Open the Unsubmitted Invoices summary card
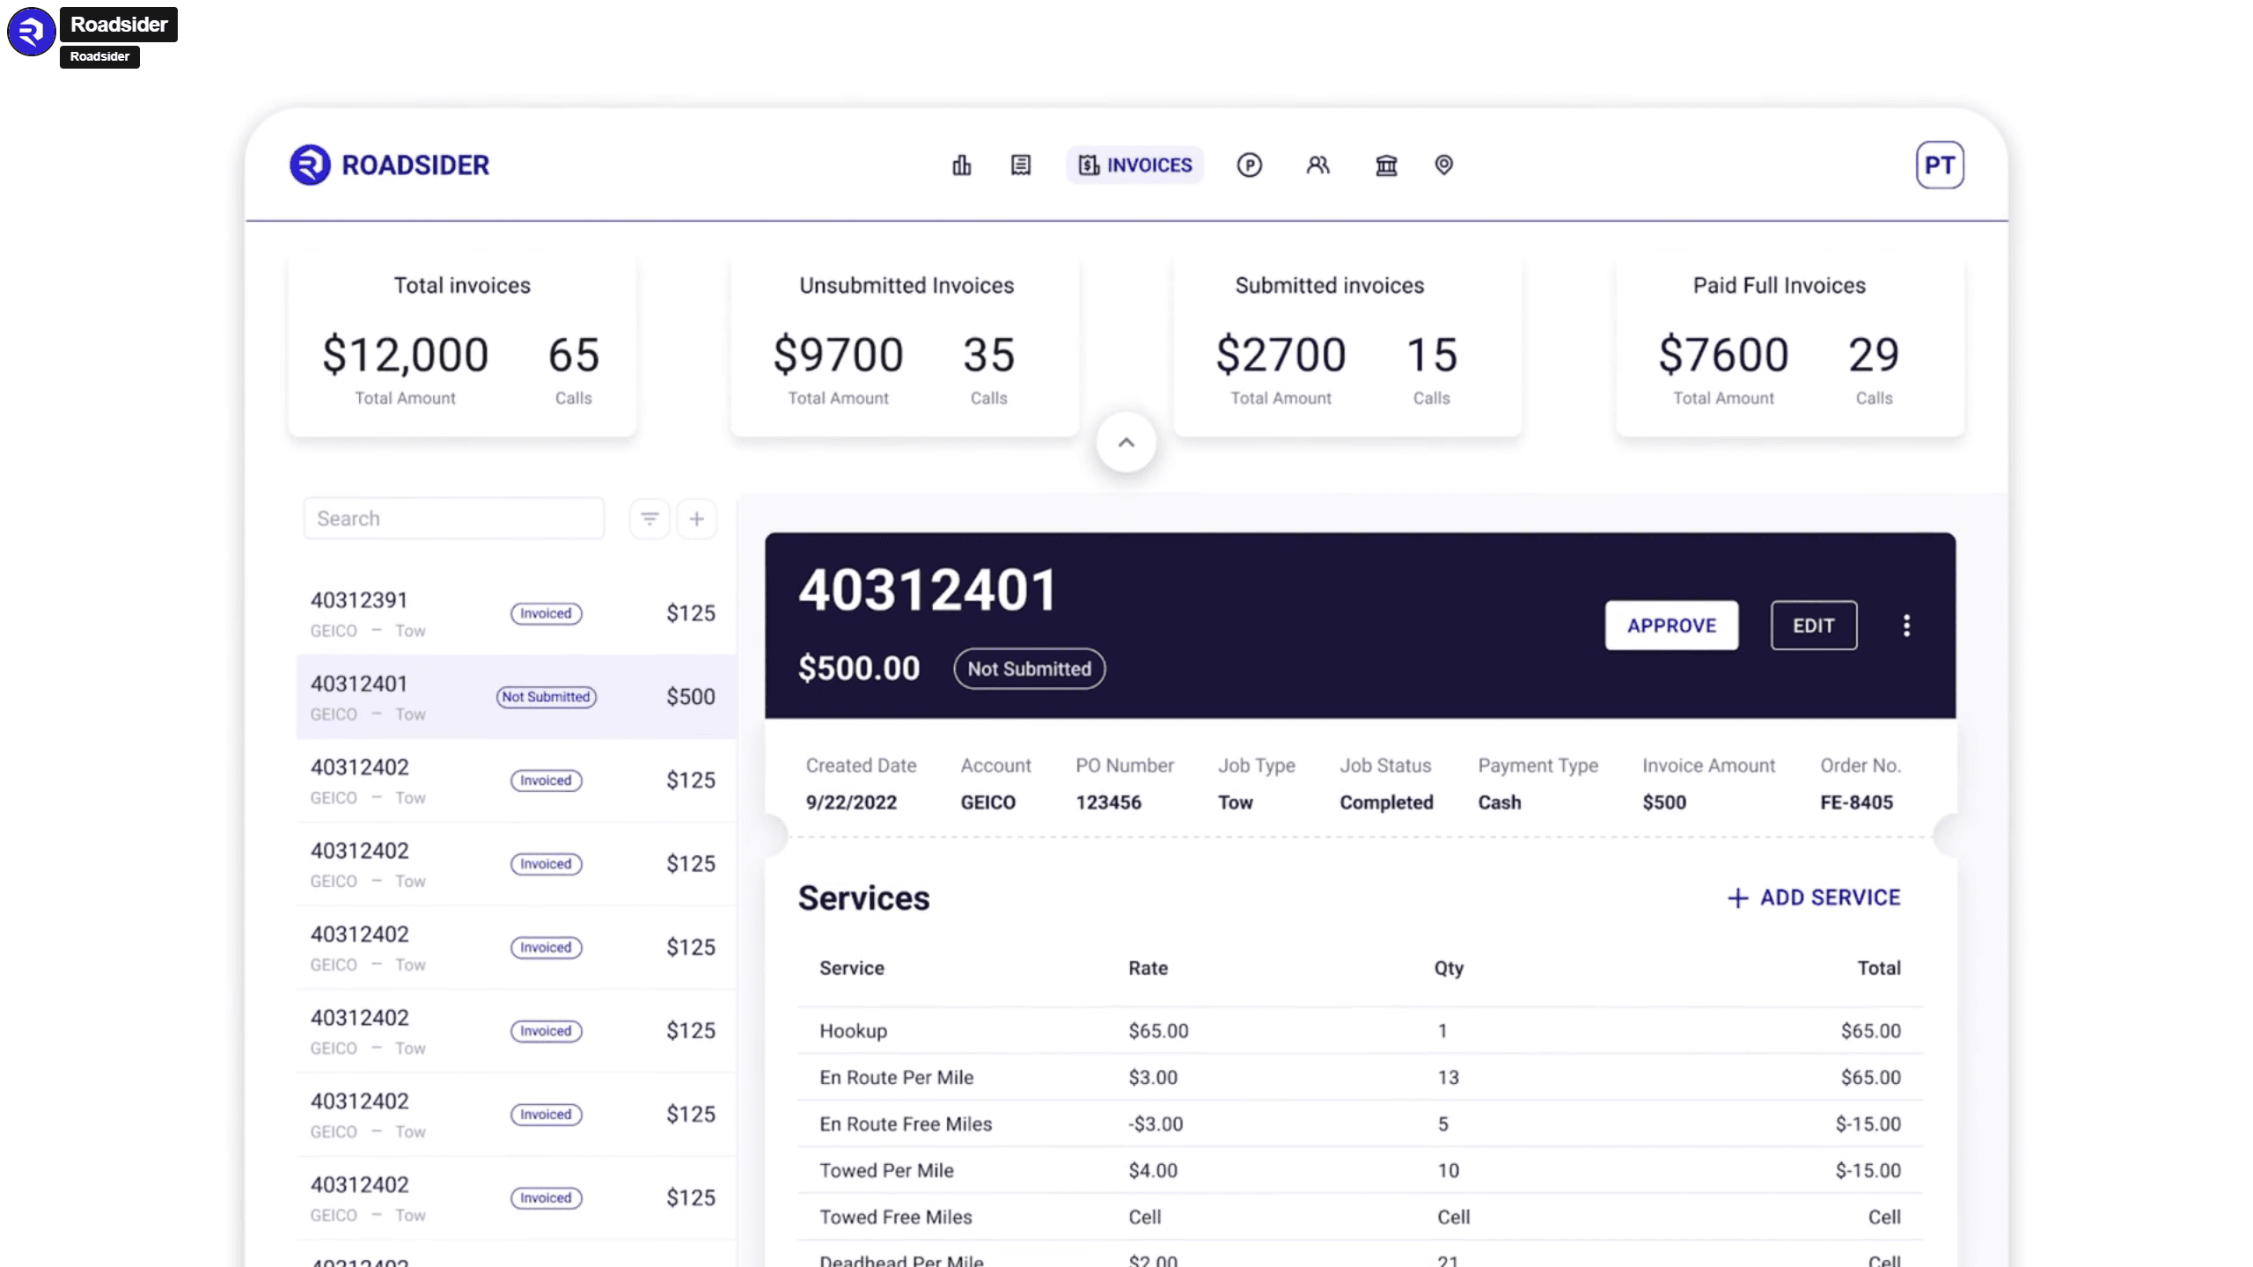Screen dimensions: 2253x1267 click(905, 345)
